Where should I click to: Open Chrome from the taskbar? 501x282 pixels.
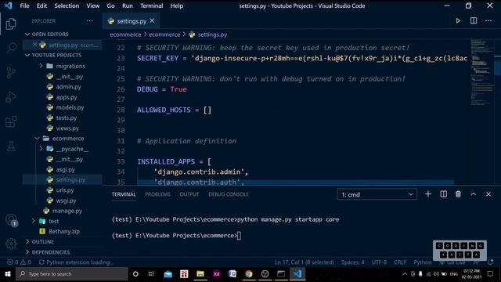[x=249, y=274]
